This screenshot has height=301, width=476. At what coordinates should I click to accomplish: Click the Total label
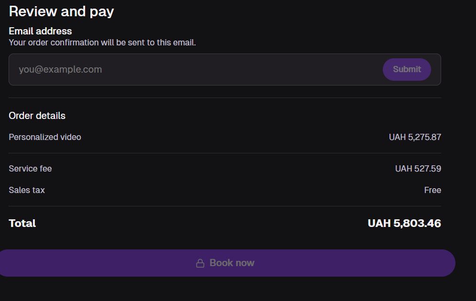pos(22,223)
